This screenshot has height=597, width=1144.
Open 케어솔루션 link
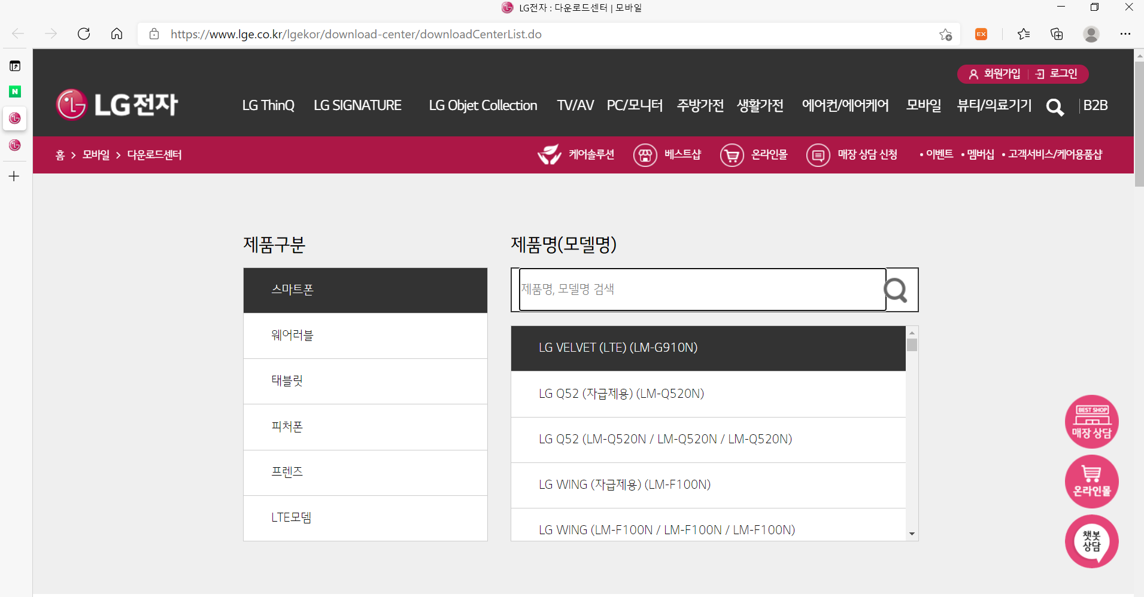576,155
